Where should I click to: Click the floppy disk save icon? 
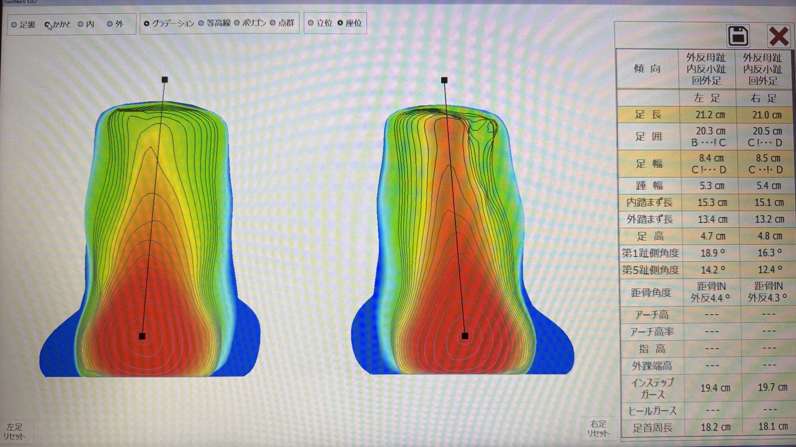738,36
